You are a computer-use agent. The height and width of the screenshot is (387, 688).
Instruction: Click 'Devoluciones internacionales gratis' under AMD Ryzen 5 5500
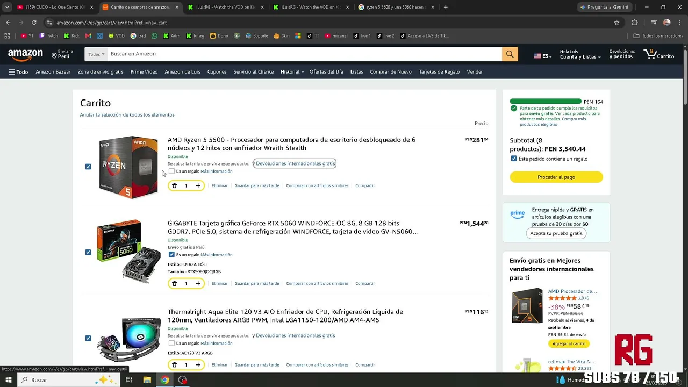(295, 163)
